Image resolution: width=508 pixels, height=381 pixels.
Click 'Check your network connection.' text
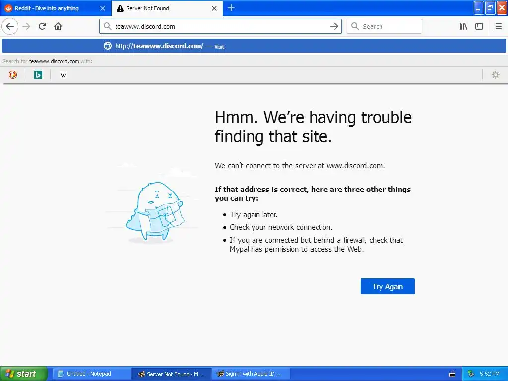click(x=281, y=227)
